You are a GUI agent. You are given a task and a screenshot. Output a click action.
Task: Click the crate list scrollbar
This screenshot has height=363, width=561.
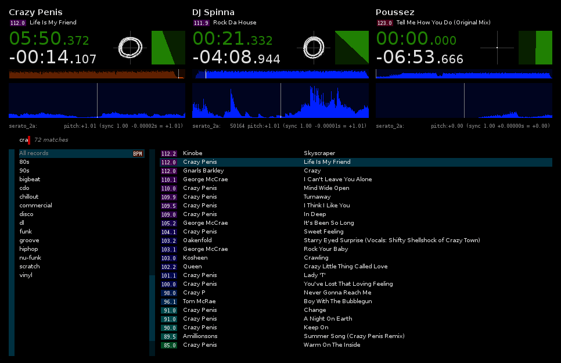click(12, 253)
